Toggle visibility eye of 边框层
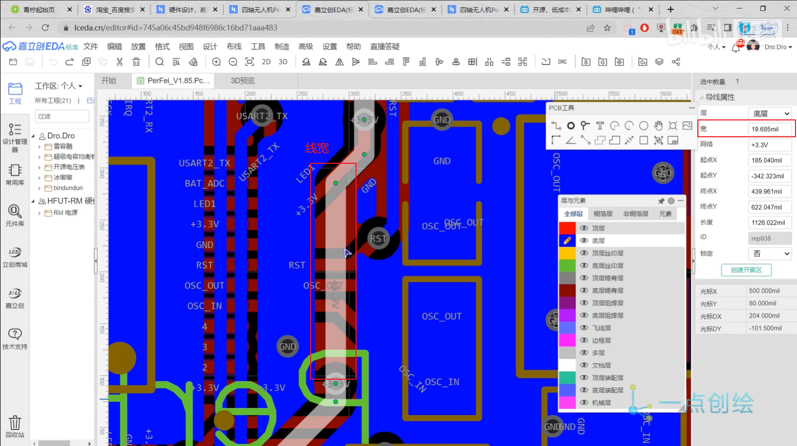 tap(584, 340)
